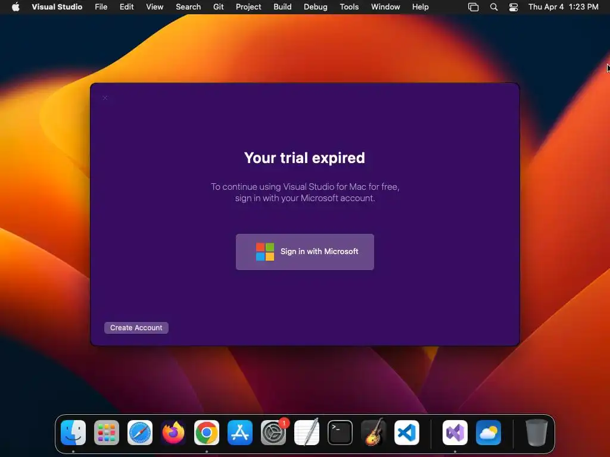The width and height of the screenshot is (610, 457).
Task: Close the trial expired dialog
Action: [x=105, y=98]
